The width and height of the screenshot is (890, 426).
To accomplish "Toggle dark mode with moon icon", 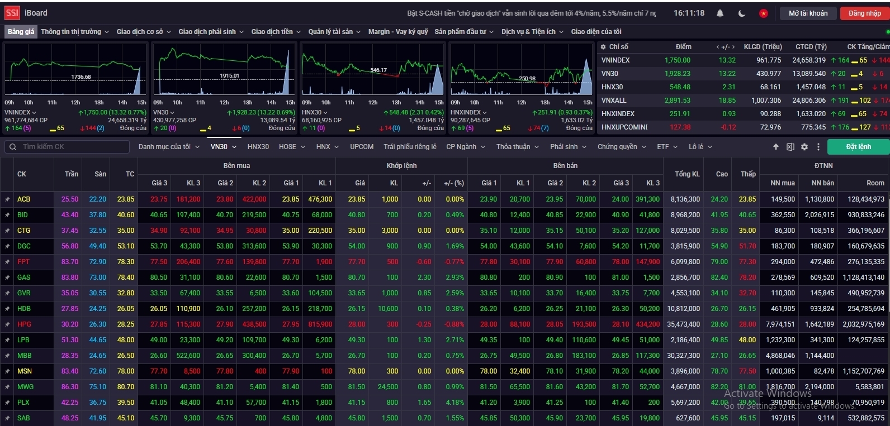I will (x=742, y=13).
